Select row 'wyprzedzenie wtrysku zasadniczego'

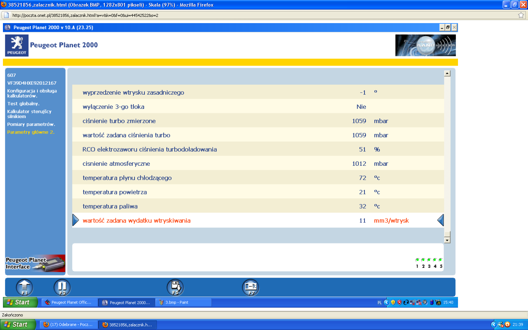258,92
